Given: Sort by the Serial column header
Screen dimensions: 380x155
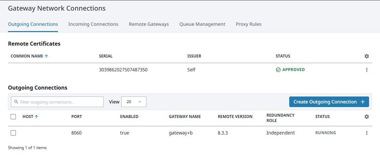Looking at the screenshot, I should click(x=106, y=56).
